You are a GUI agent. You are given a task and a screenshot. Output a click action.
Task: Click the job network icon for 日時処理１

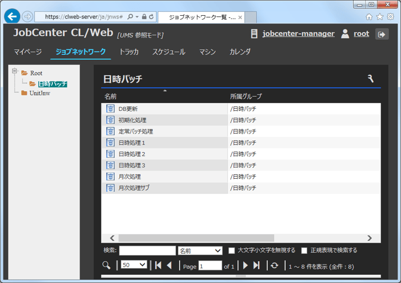coord(110,142)
